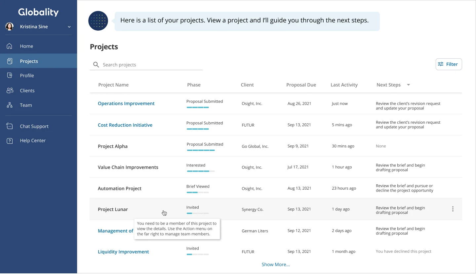The height and width of the screenshot is (274, 476).
Task: Select Projects in the sidebar menu
Action: point(29,61)
